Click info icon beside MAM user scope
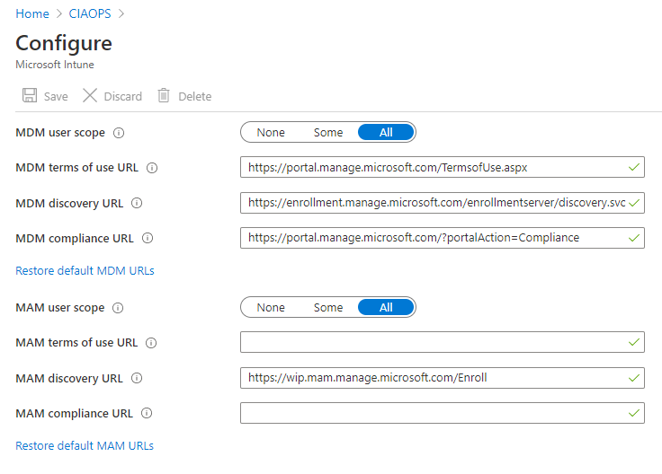The width and height of the screenshot is (662, 474). pos(118,308)
